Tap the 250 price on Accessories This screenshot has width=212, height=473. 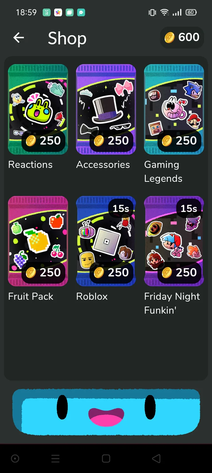pos(111,141)
